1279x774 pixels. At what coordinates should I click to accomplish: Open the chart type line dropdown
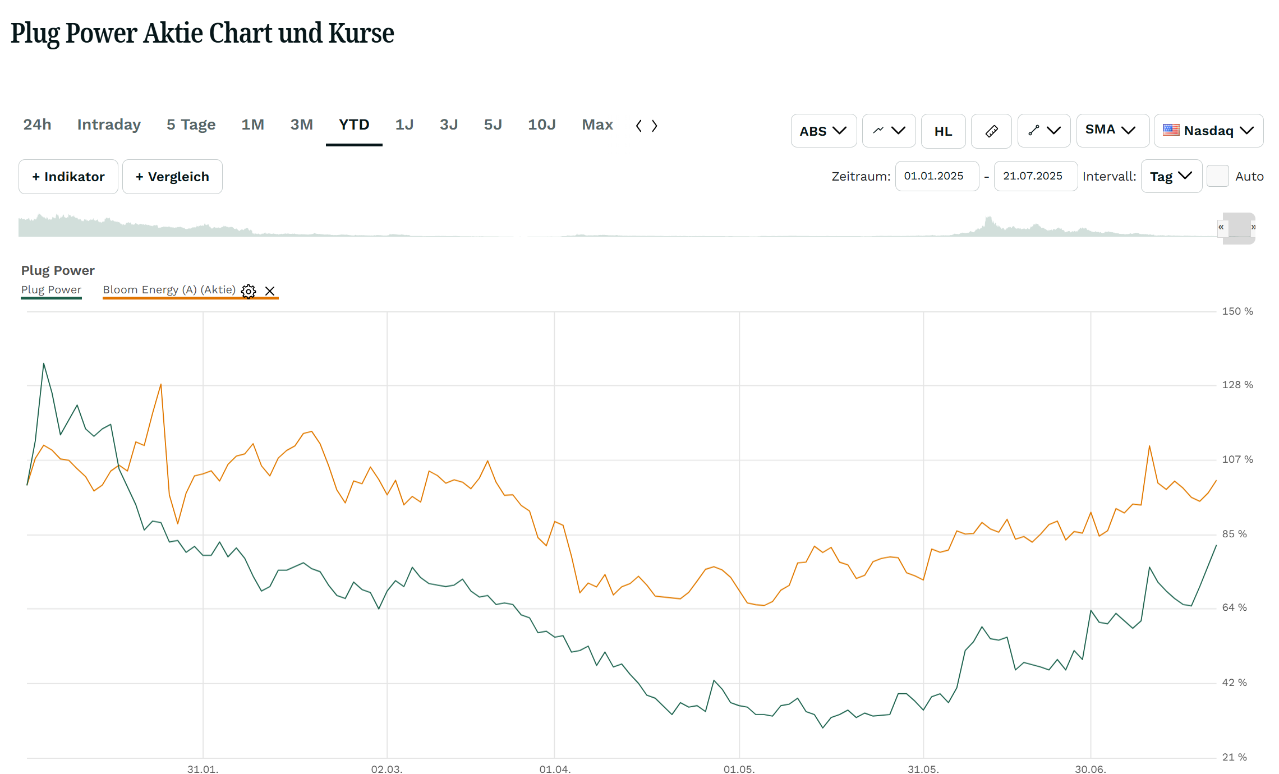889,131
